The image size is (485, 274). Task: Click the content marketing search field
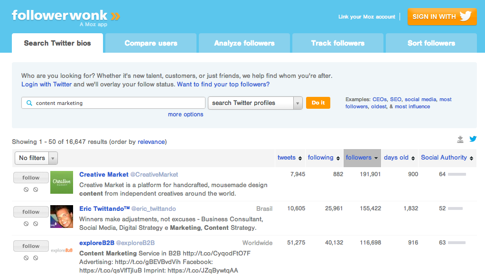(113, 103)
